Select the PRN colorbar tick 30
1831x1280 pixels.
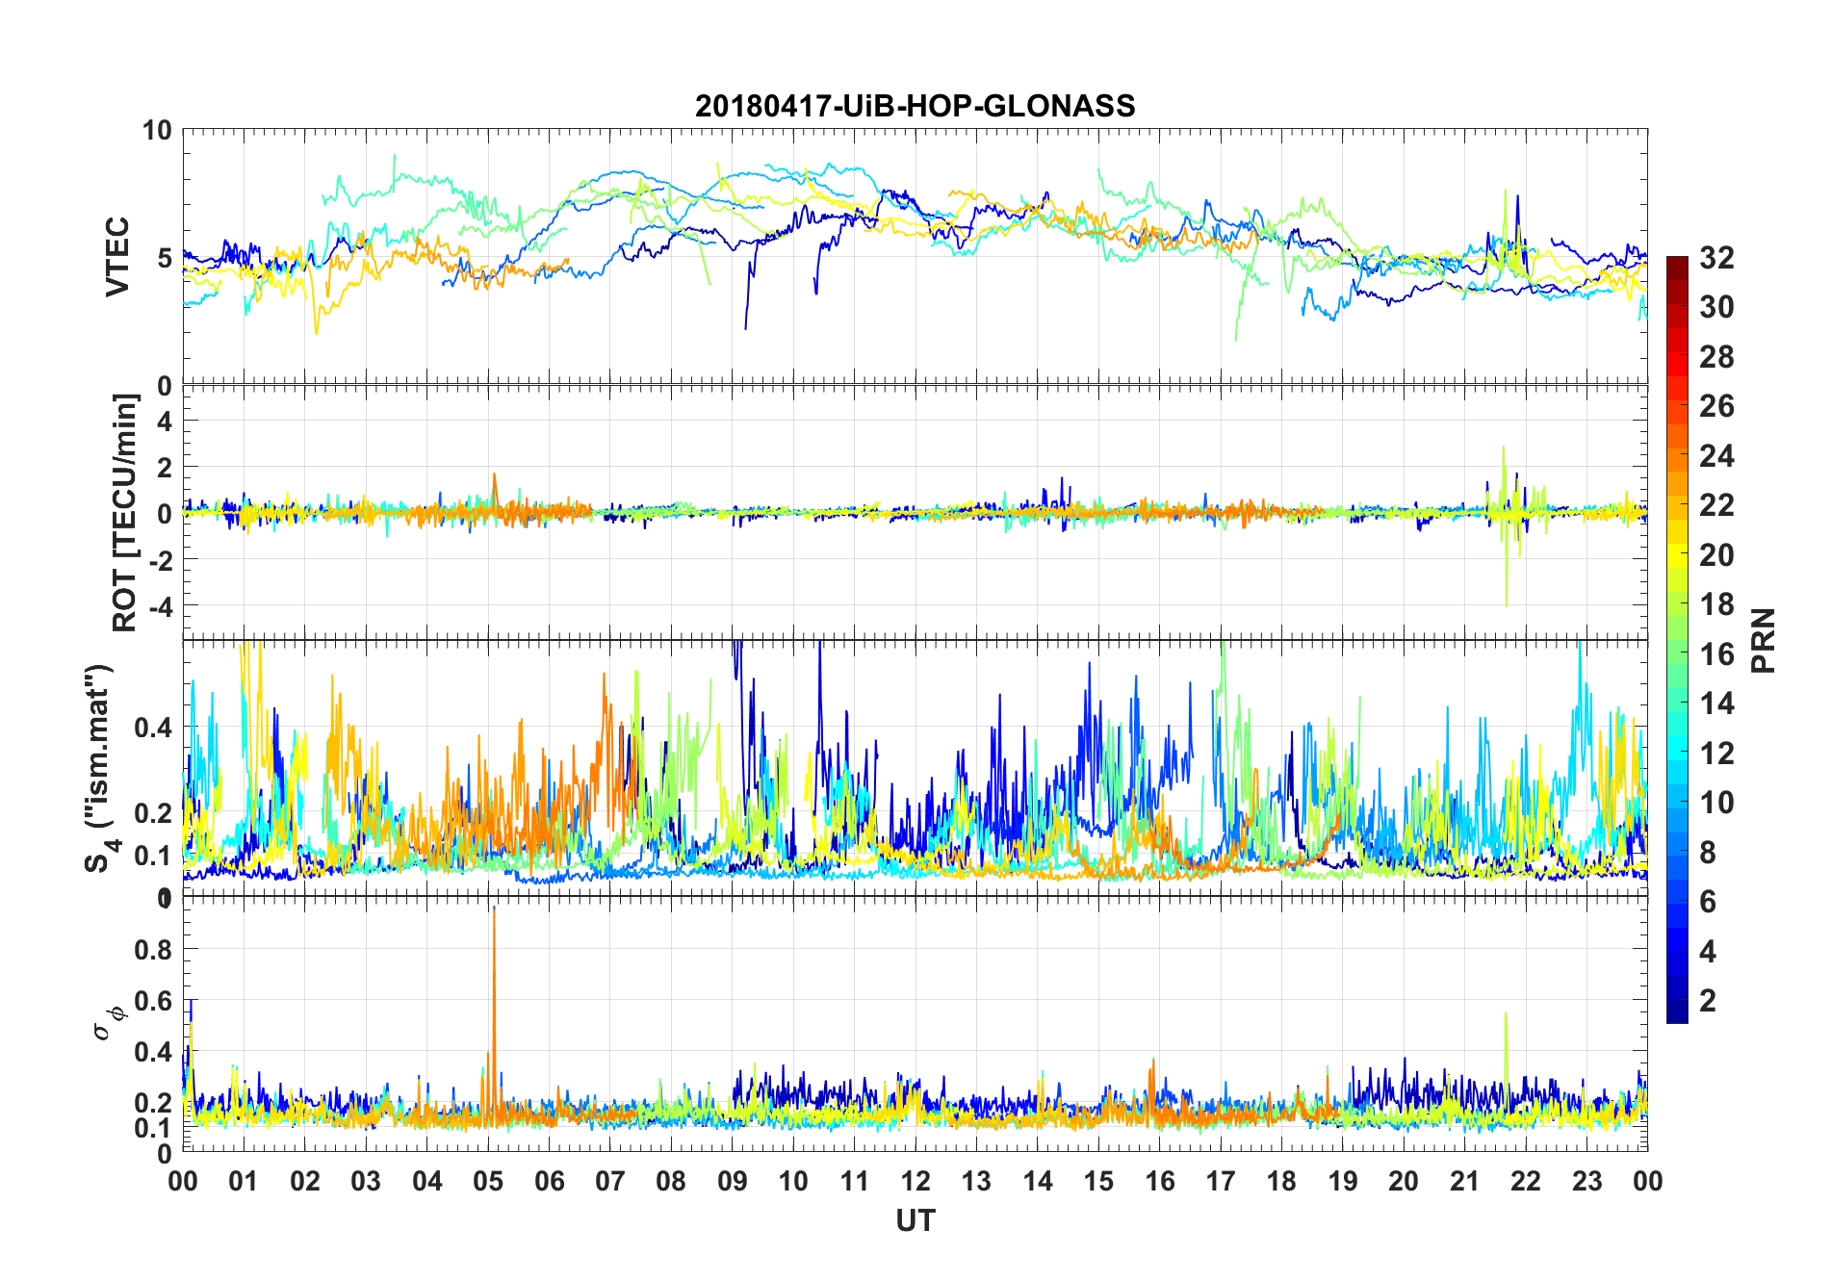point(1716,307)
